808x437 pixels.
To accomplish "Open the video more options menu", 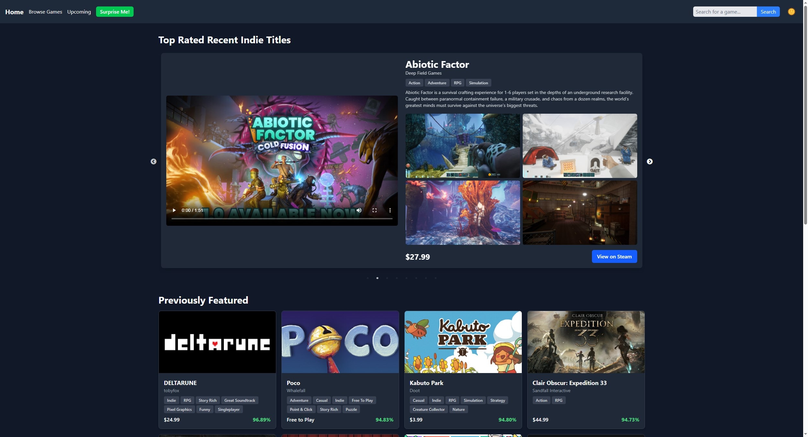I will click(390, 210).
